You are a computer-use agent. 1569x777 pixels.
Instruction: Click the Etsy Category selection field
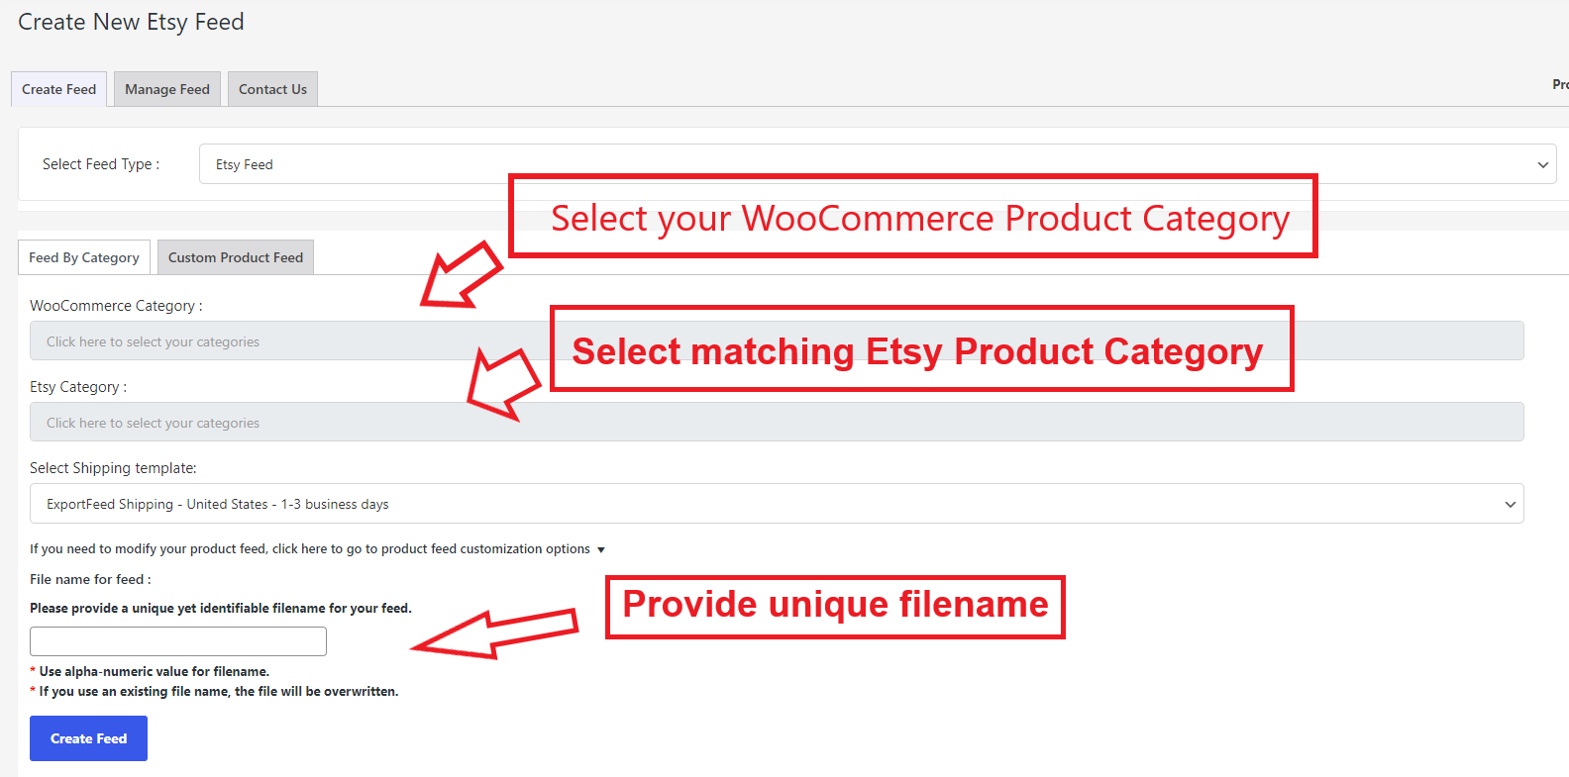[x=396, y=422]
